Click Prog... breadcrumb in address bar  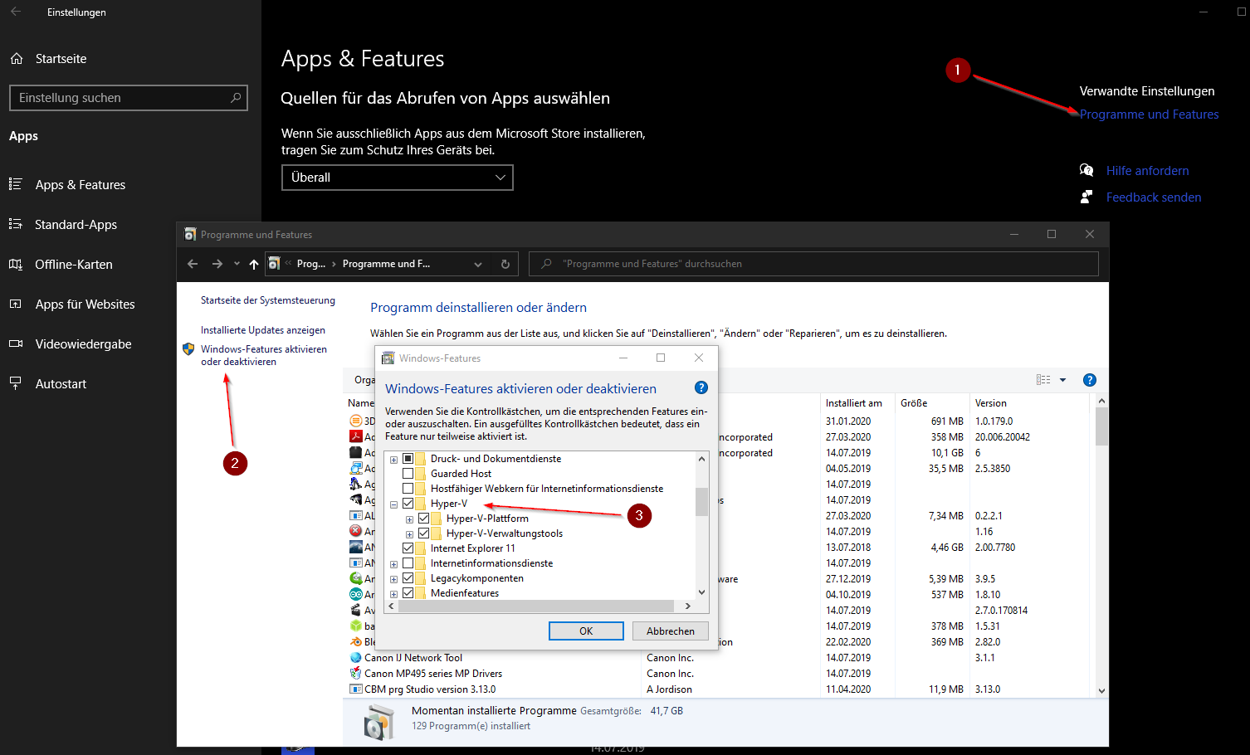tap(311, 264)
